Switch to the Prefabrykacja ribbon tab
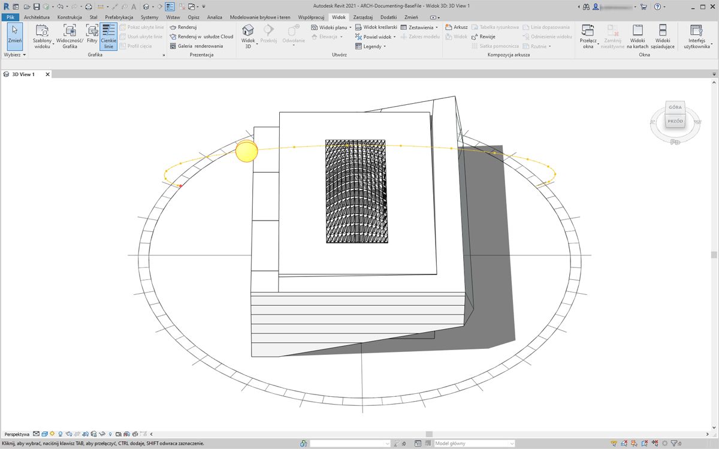719x449 pixels. tap(119, 17)
